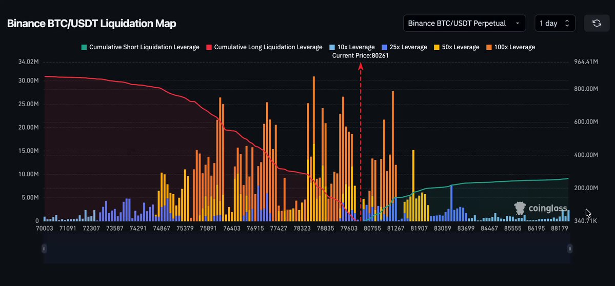Click the 72307 x-axis price label
This screenshot has height=286, width=615.
tap(91, 228)
